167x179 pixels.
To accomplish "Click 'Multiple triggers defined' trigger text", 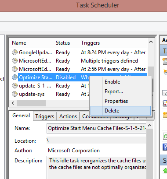I will coord(109,61).
